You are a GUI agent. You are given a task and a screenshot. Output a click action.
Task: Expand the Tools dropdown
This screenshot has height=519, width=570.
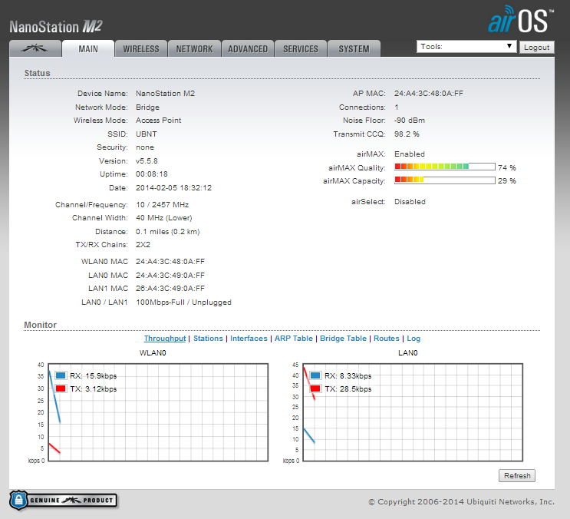pos(466,47)
